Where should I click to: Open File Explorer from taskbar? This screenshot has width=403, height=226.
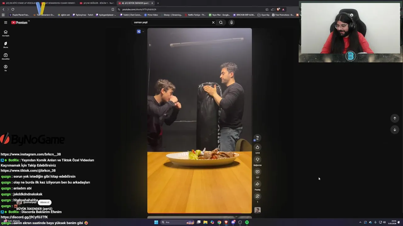click(205, 222)
